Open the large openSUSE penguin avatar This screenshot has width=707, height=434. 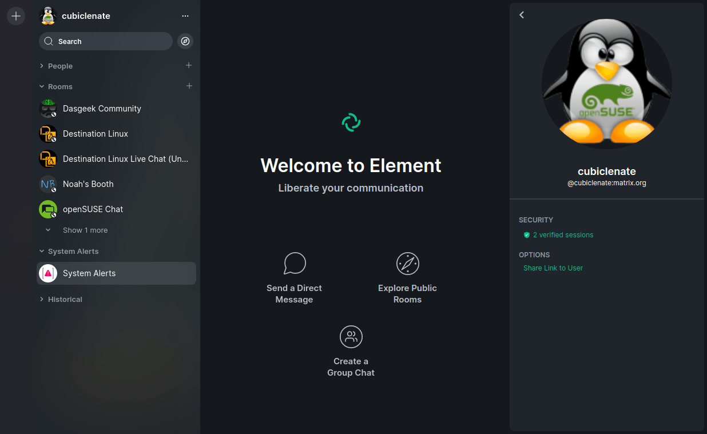coord(607,83)
